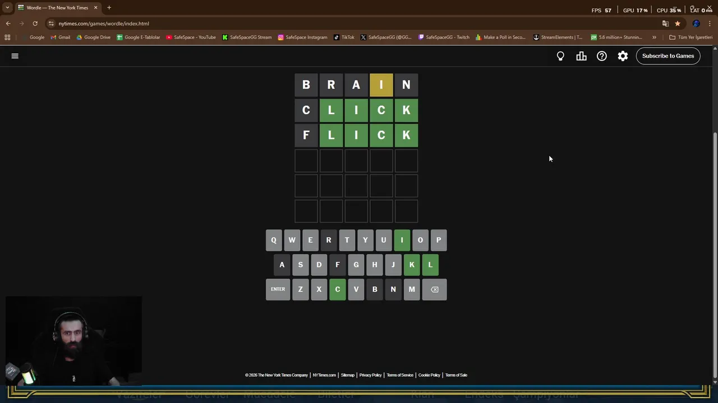Open the apps grid icon in bookmarks bar
Screen dimensions: 718x403
[7, 38]
